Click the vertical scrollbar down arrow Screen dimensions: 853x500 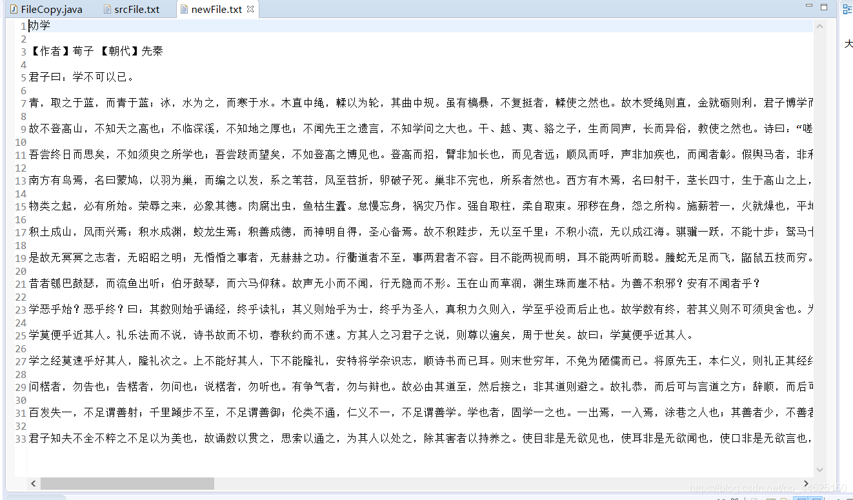pyautogui.click(x=819, y=470)
